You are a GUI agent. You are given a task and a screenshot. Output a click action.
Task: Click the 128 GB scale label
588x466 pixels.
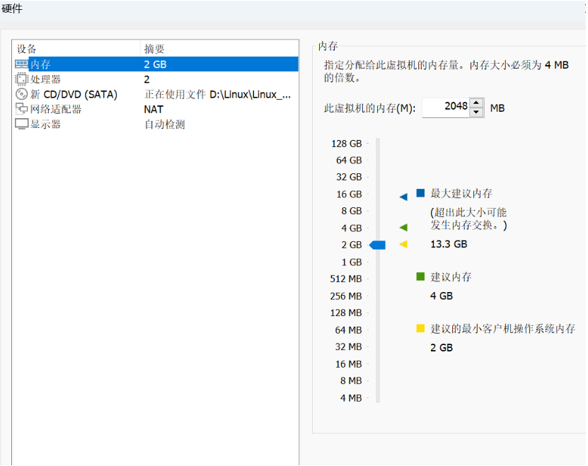[x=347, y=144]
